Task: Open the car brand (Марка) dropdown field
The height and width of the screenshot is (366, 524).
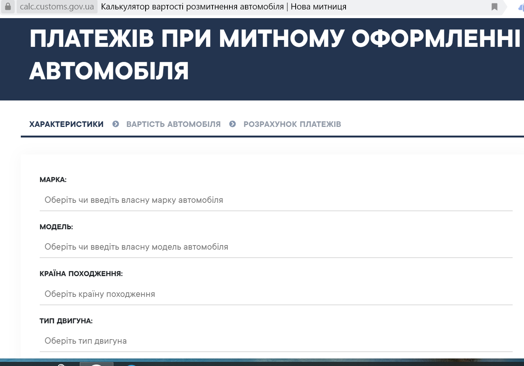Action: point(276,200)
